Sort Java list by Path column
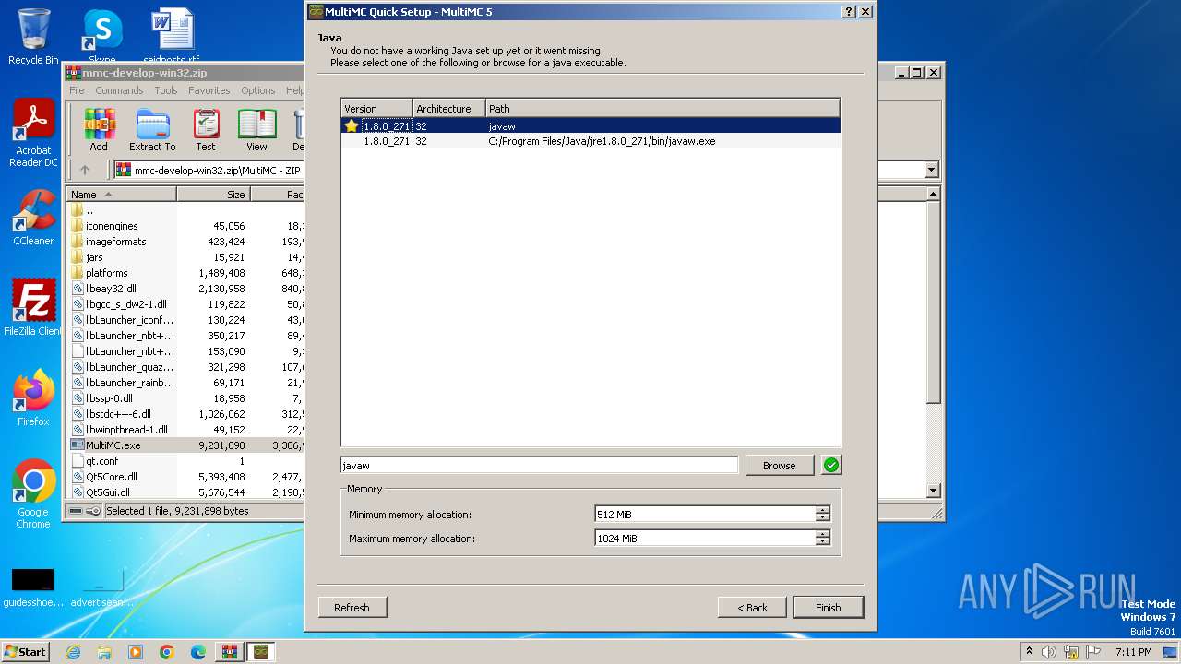 (x=662, y=109)
